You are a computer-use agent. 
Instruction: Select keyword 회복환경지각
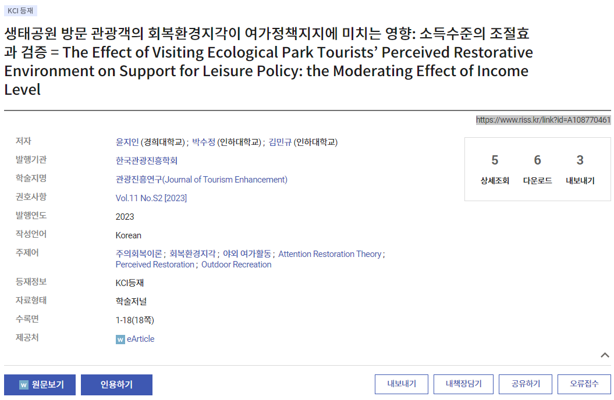[192, 254]
